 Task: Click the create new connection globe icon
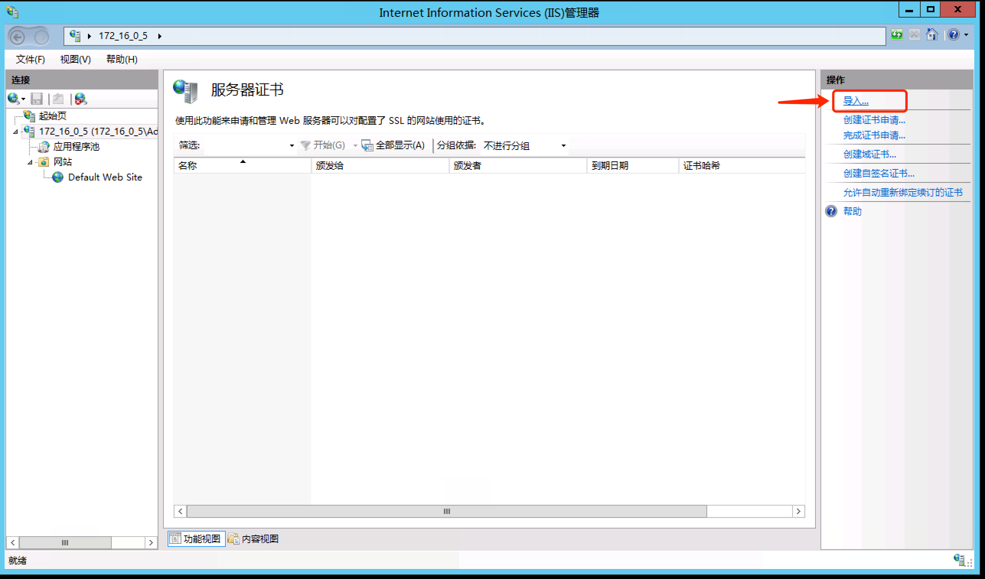14,99
